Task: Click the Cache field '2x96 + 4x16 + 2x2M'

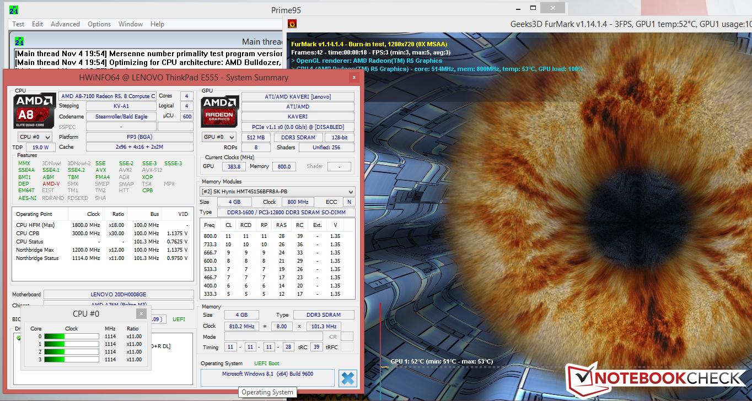Action: 139,147
